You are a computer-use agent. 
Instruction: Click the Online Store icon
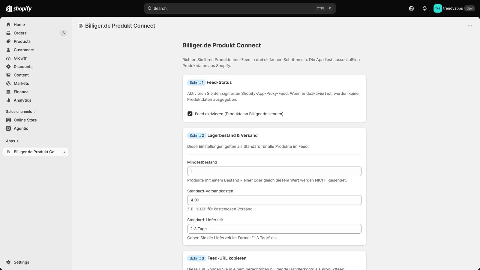pos(8,120)
